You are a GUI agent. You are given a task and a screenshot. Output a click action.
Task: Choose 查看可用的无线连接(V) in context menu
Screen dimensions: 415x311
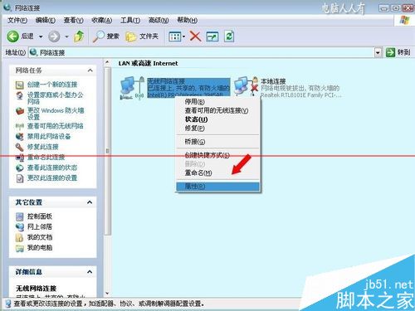pyautogui.click(x=217, y=110)
